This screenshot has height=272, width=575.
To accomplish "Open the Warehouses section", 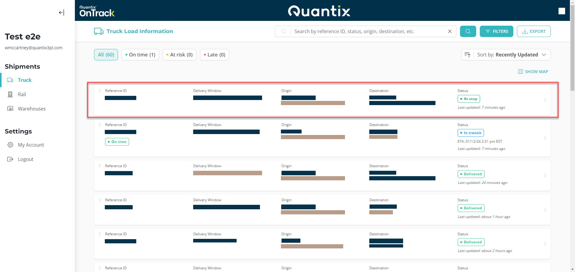I will pos(31,109).
